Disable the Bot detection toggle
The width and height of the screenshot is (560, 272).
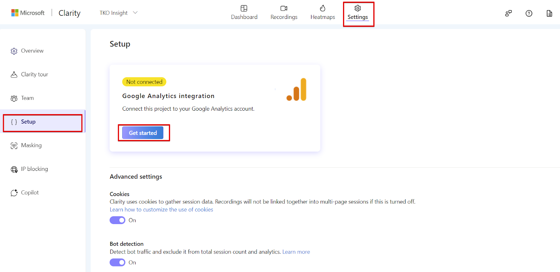117,263
